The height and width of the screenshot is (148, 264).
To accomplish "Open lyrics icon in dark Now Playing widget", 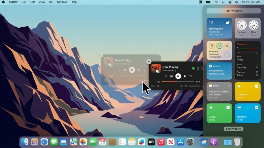I will pyautogui.click(x=153, y=86).
